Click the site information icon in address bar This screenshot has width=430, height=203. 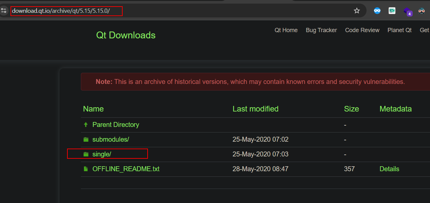point(3,11)
